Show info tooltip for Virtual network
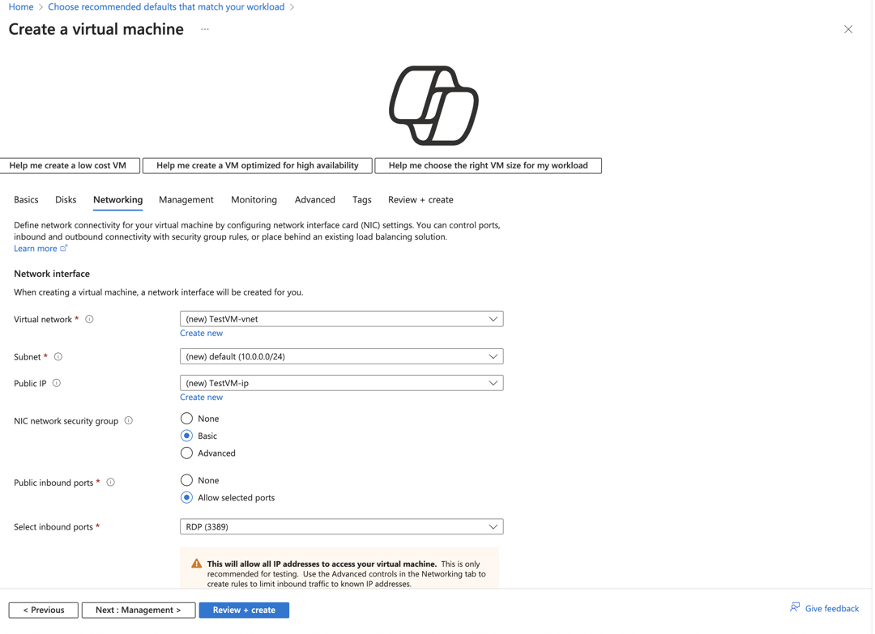The width and height of the screenshot is (875, 634). click(89, 319)
